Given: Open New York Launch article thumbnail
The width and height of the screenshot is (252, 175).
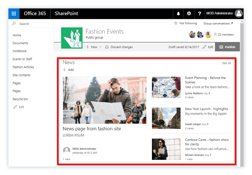Looking at the screenshot, I should click(x=166, y=118).
